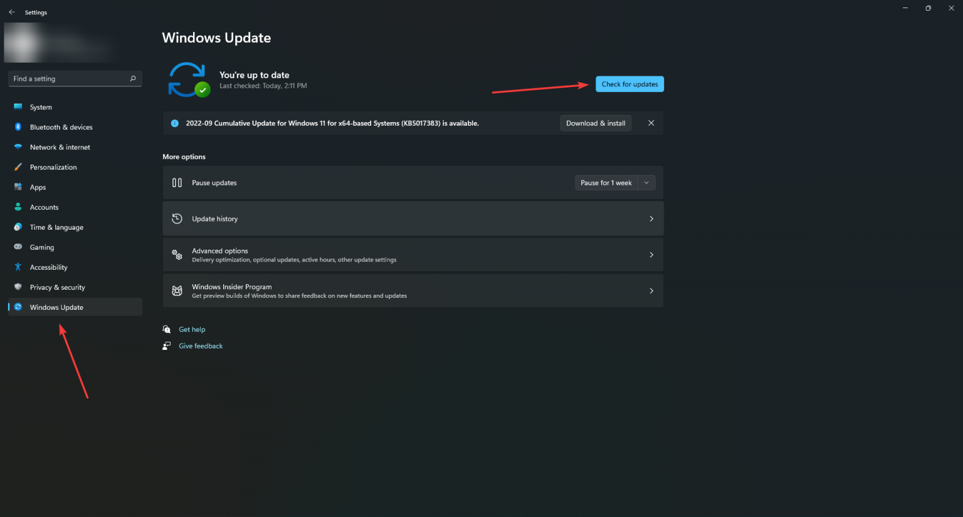Image resolution: width=963 pixels, height=517 pixels.
Task: Open Windows Insider Program via chevron
Action: click(651, 290)
